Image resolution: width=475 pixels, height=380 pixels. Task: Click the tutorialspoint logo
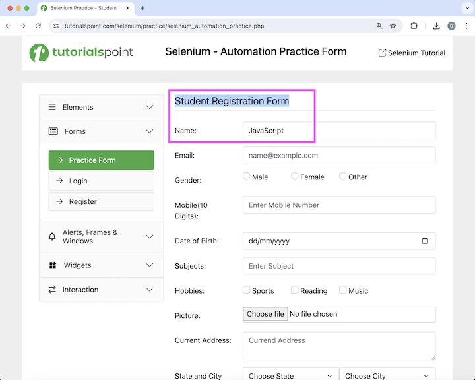tap(82, 52)
